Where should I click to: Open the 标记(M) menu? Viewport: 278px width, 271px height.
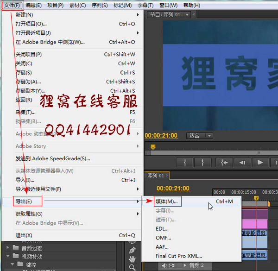click(122, 5)
